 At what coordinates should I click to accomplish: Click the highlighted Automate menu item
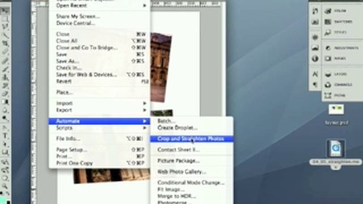coord(99,121)
